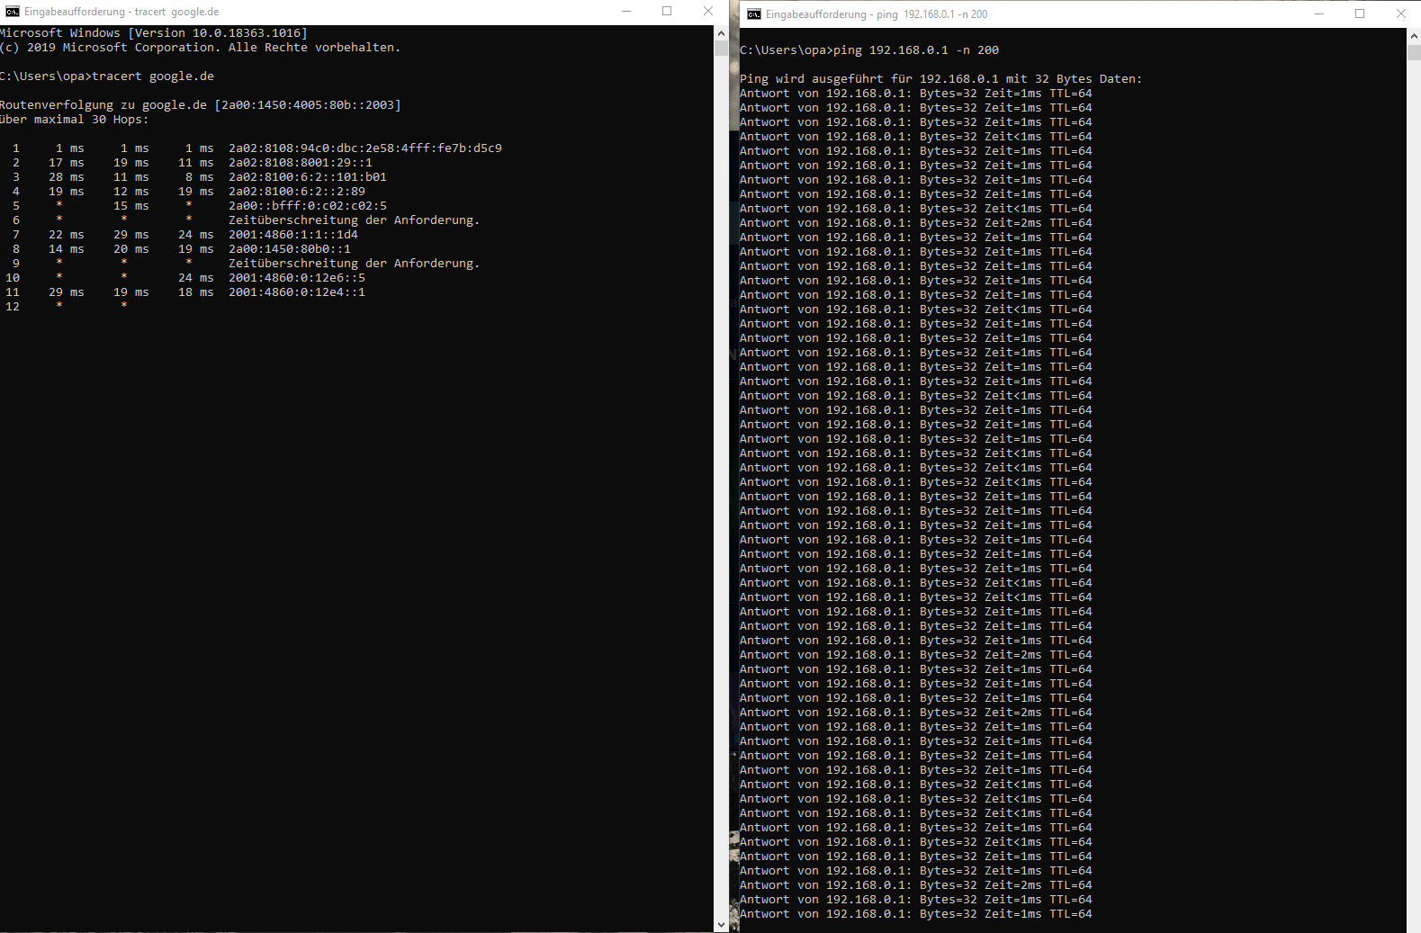Click hop 11 address 2001:4860:0:12e4::1

pos(297,292)
